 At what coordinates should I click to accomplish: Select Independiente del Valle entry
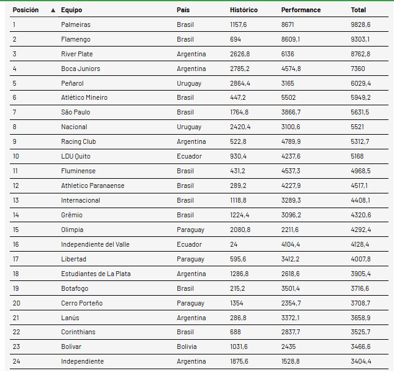click(95, 244)
